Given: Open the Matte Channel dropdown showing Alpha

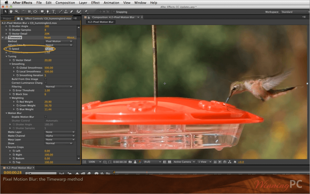Looking at the screenshot, I should (x=60, y=136).
